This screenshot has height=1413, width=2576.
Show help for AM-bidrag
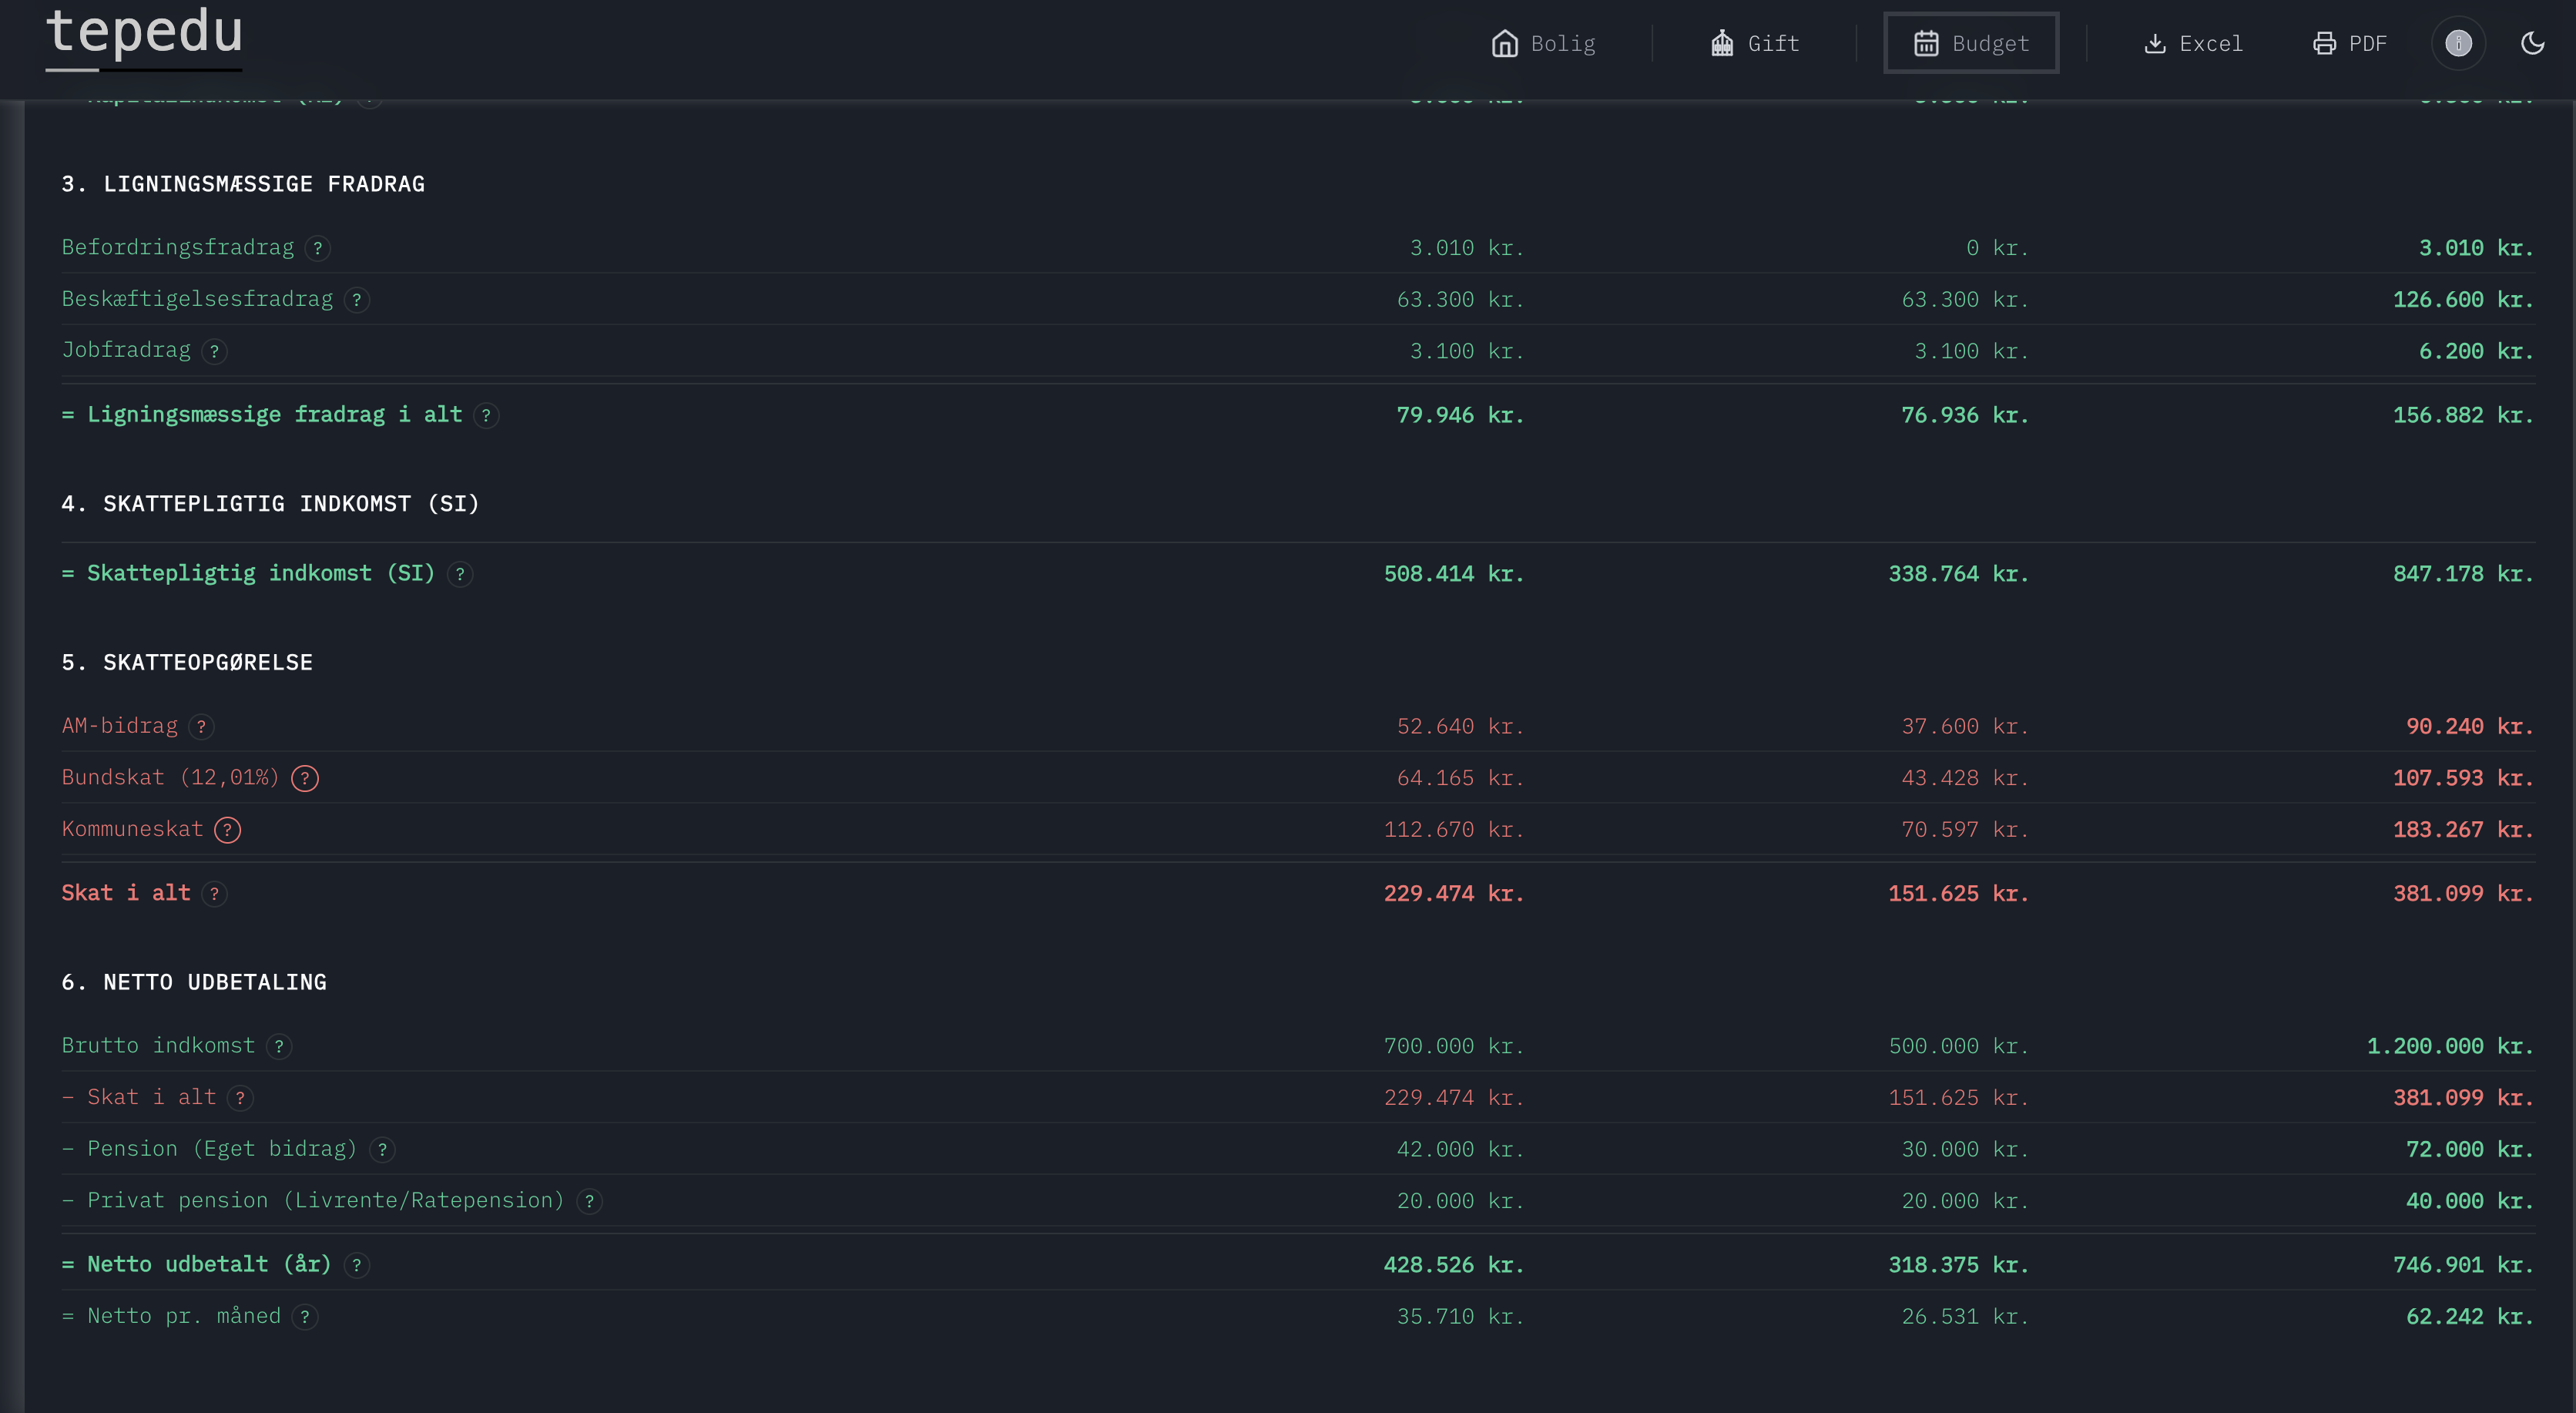point(201,727)
